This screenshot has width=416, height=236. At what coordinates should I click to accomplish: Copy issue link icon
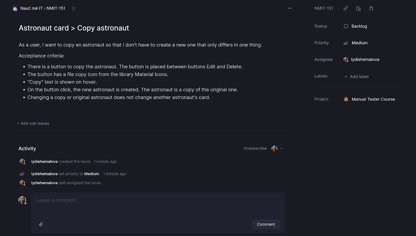[346, 8]
